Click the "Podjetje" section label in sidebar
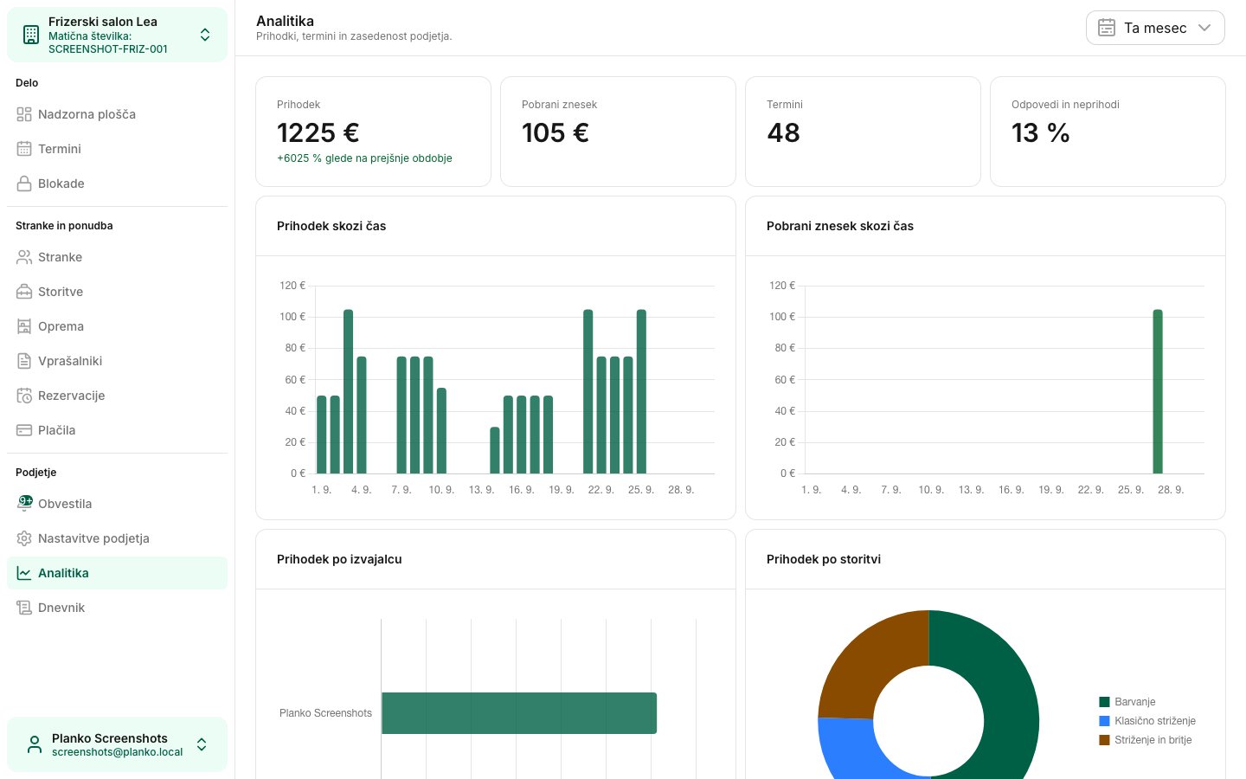Image resolution: width=1246 pixels, height=779 pixels. [35, 473]
